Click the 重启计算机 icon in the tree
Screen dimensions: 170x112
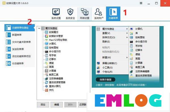pos(47,86)
